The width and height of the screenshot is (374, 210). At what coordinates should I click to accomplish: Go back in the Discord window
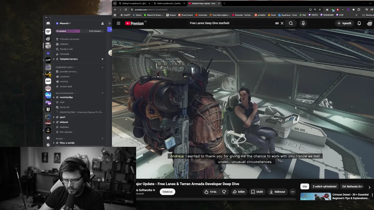(x=46, y=17)
